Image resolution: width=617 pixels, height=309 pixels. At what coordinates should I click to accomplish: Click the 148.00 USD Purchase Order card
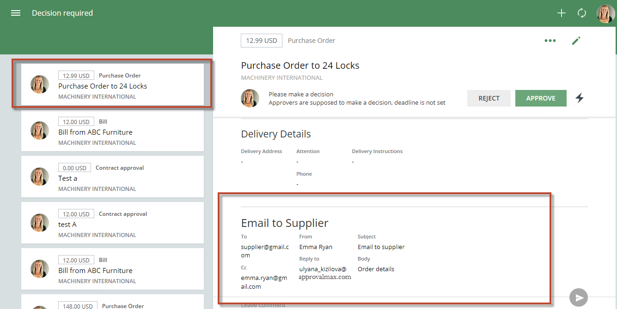(112, 302)
